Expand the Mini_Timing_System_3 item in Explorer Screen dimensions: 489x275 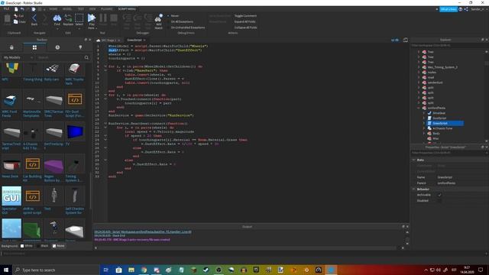(419, 67)
